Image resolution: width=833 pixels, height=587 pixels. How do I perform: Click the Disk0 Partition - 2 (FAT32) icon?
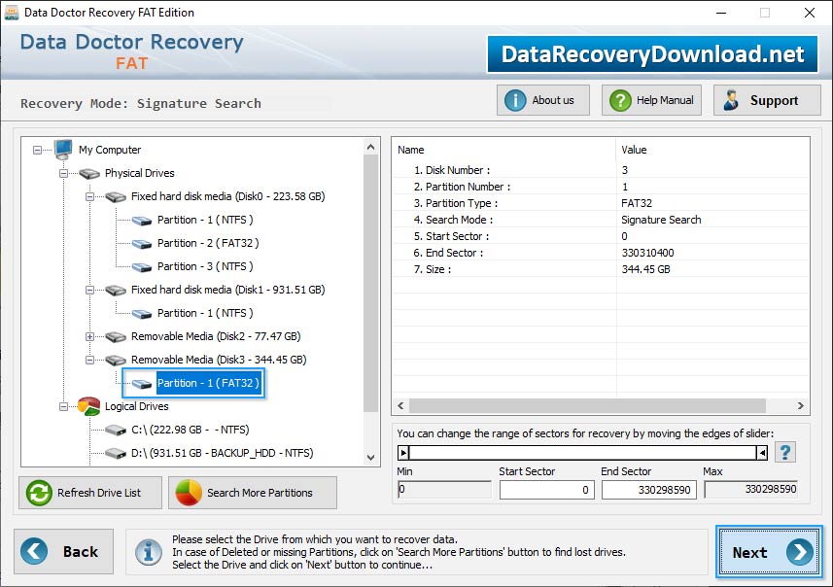[142, 244]
